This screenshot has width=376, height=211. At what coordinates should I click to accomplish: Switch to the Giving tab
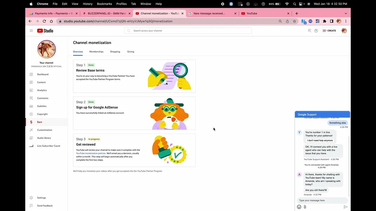pyautogui.click(x=131, y=52)
